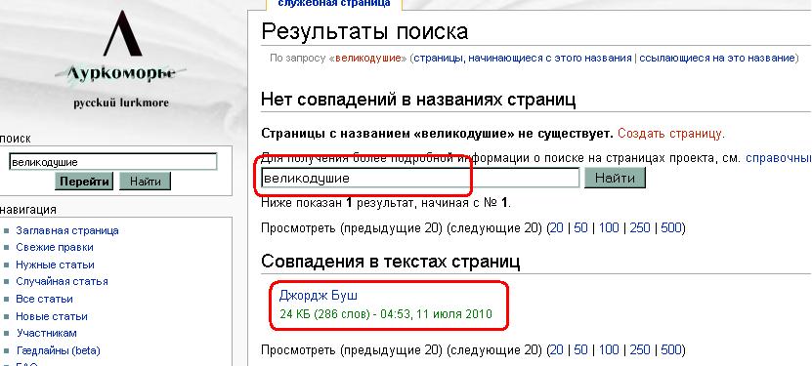
Task: Select 250 results per page (lower)
Action: click(x=640, y=350)
